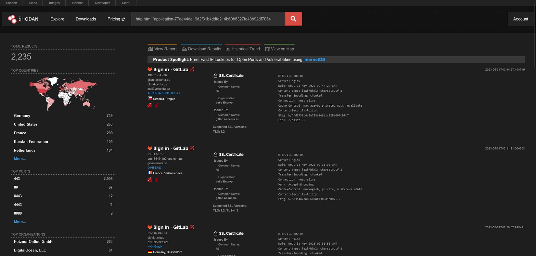Open the More... dropdown in the top bar
Screen dimensions: 536x256
pos(126,3)
